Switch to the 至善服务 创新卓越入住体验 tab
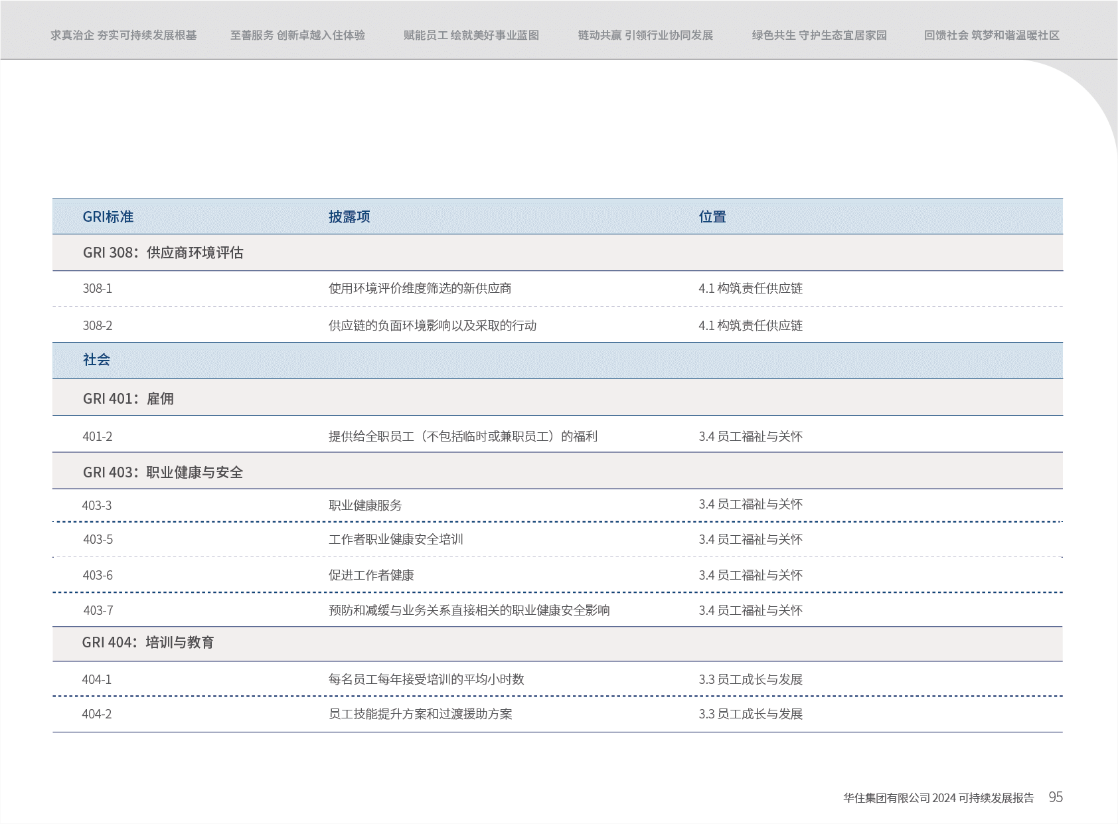The width and height of the screenshot is (1118, 824). point(297,35)
